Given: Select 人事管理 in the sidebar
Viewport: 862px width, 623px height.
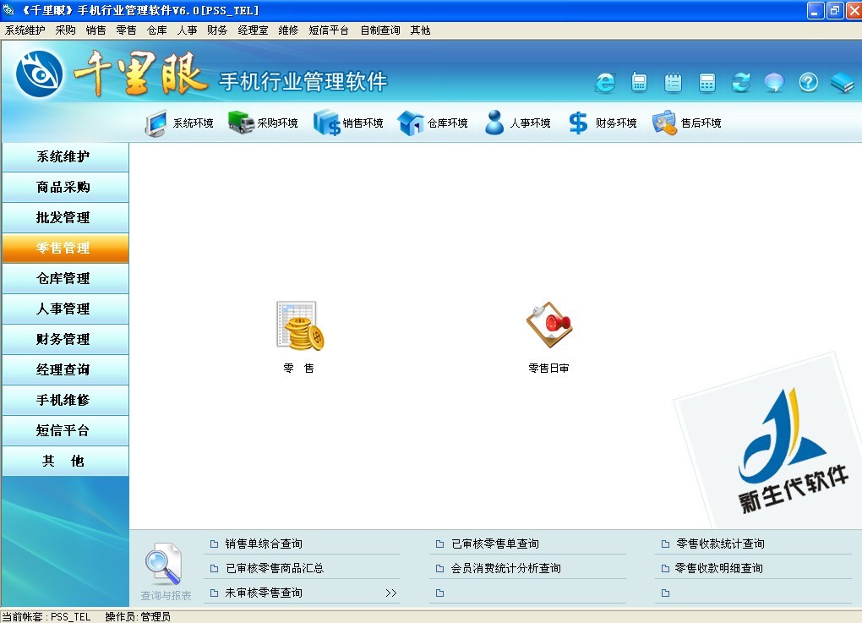Looking at the screenshot, I should (65, 309).
